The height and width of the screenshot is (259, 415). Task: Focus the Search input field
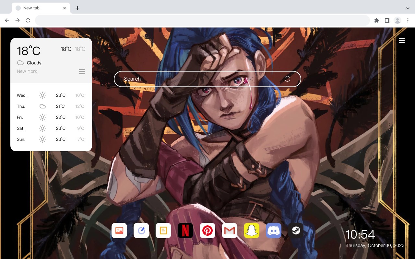tap(207, 79)
